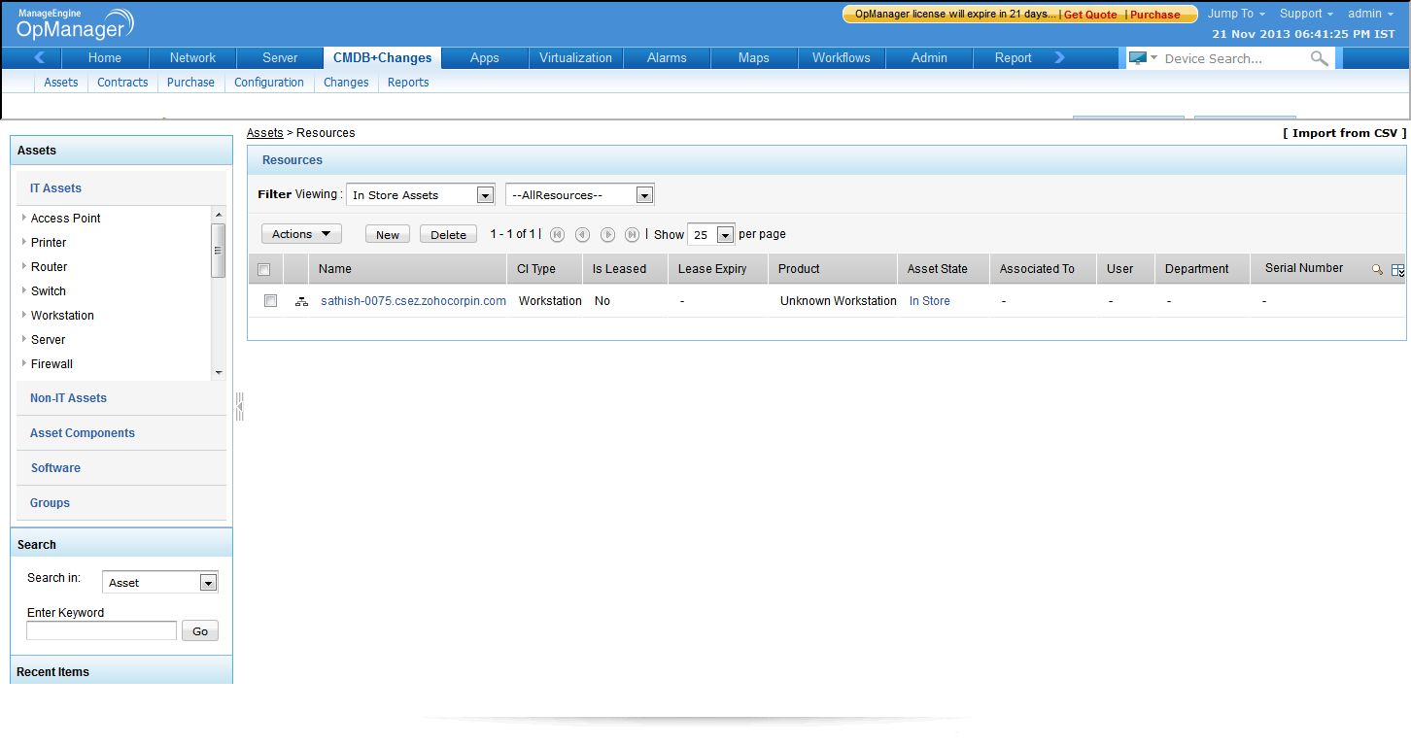The image size is (1411, 747).
Task: Click the Get Quote link
Action: pyautogui.click(x=1090, y=15)
